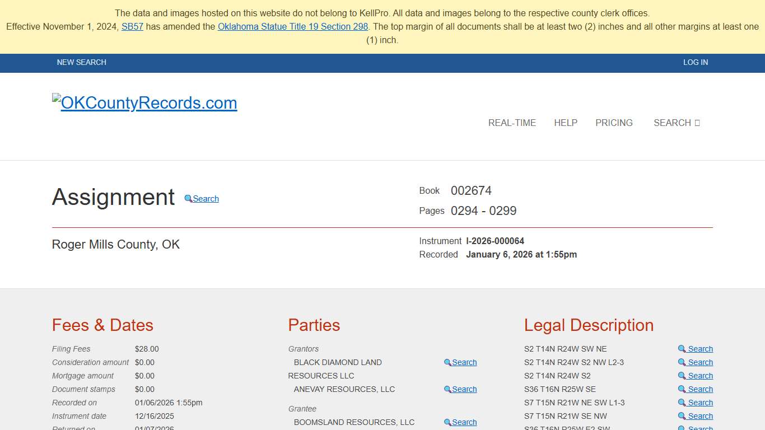Click magnifier icon for S36 T16N R25W SE
This screenshot has width=765, height=430.
coord(682,389)
